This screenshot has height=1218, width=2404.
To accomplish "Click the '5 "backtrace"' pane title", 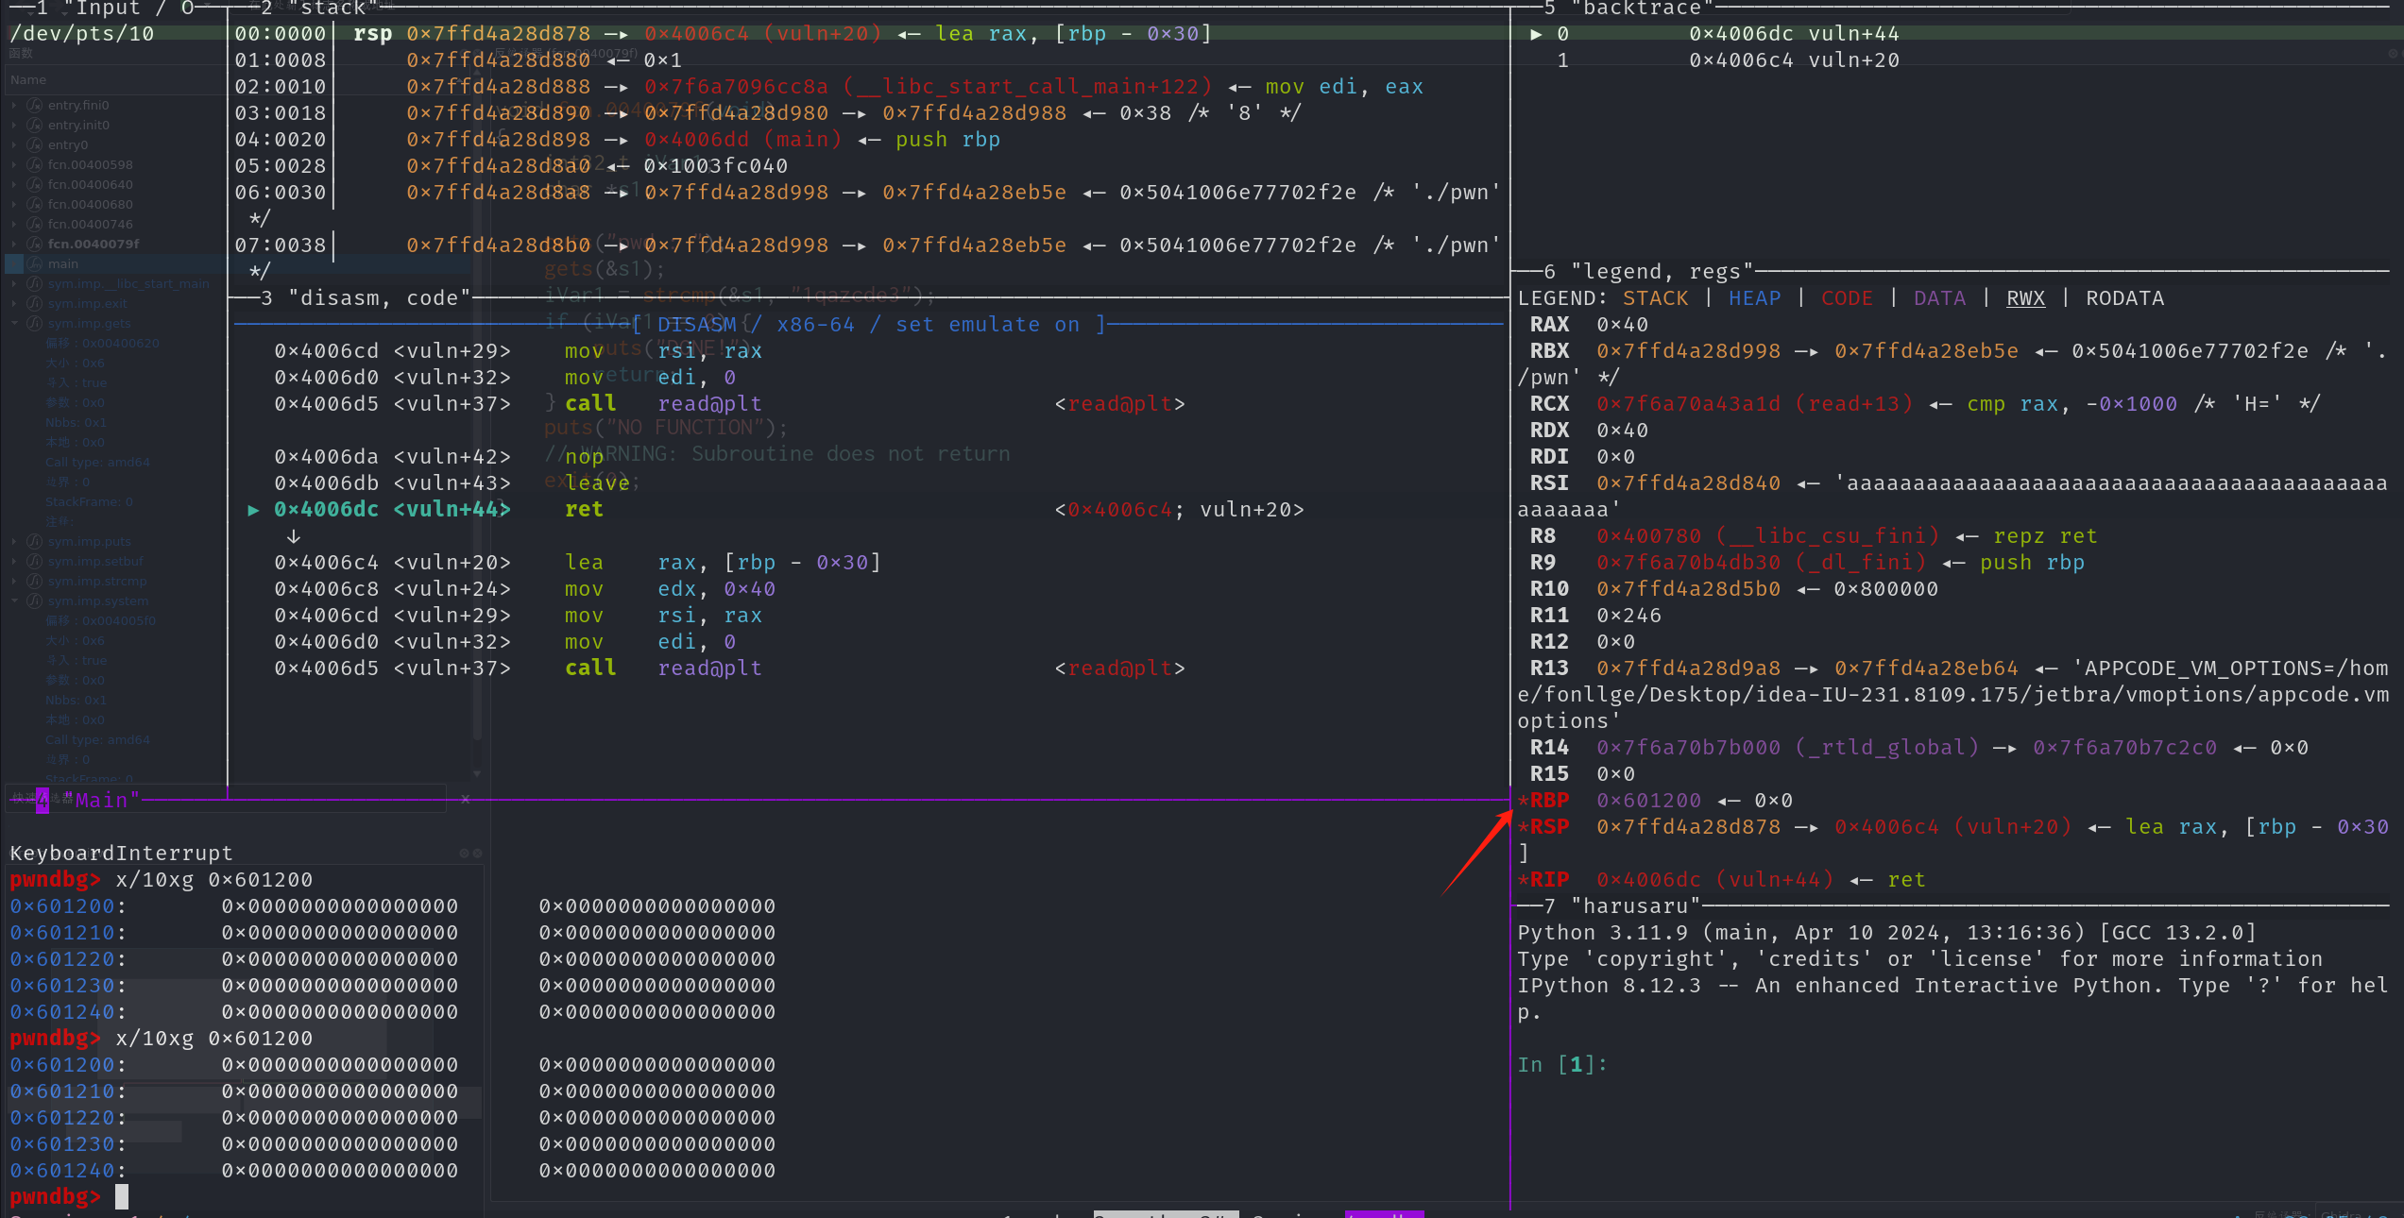I will 1629,8.
